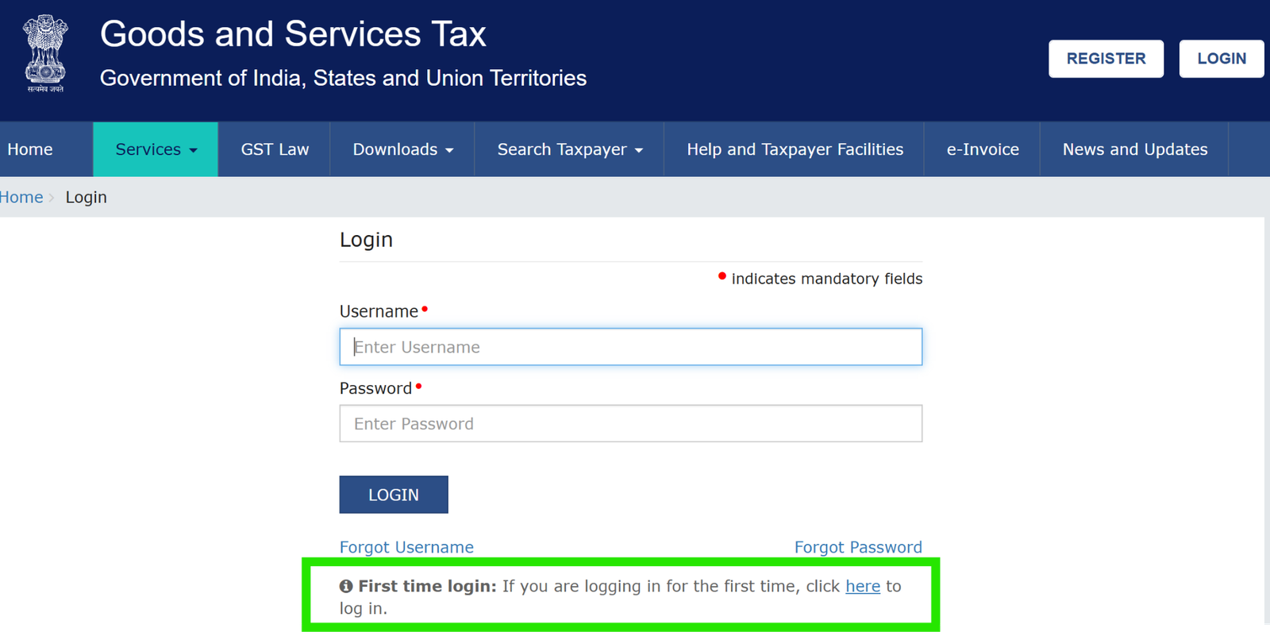Image resolution: width=1270 pixels, height=632 pixels.
Task: Expand the Services dropdown menu
Action: pyautogui.click(x=156, y=149)
